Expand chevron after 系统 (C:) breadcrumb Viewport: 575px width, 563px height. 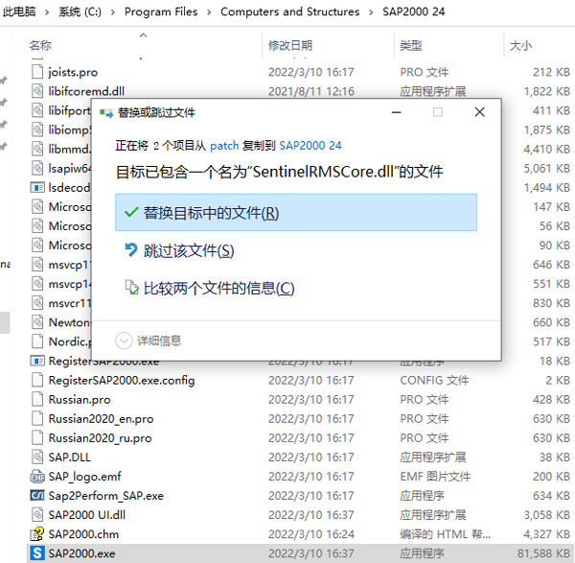(113, 12)
